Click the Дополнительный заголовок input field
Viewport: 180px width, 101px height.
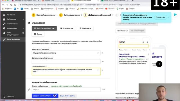click(x=66, y=61)
